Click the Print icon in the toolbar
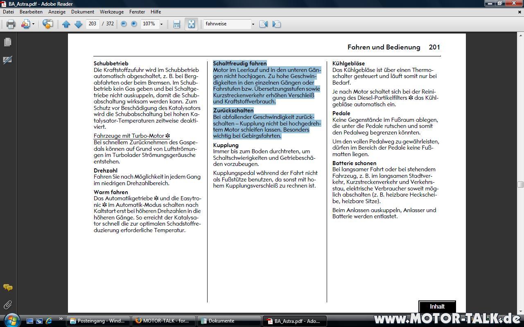Viewport: 524px width, 327px height. point(11,24)
